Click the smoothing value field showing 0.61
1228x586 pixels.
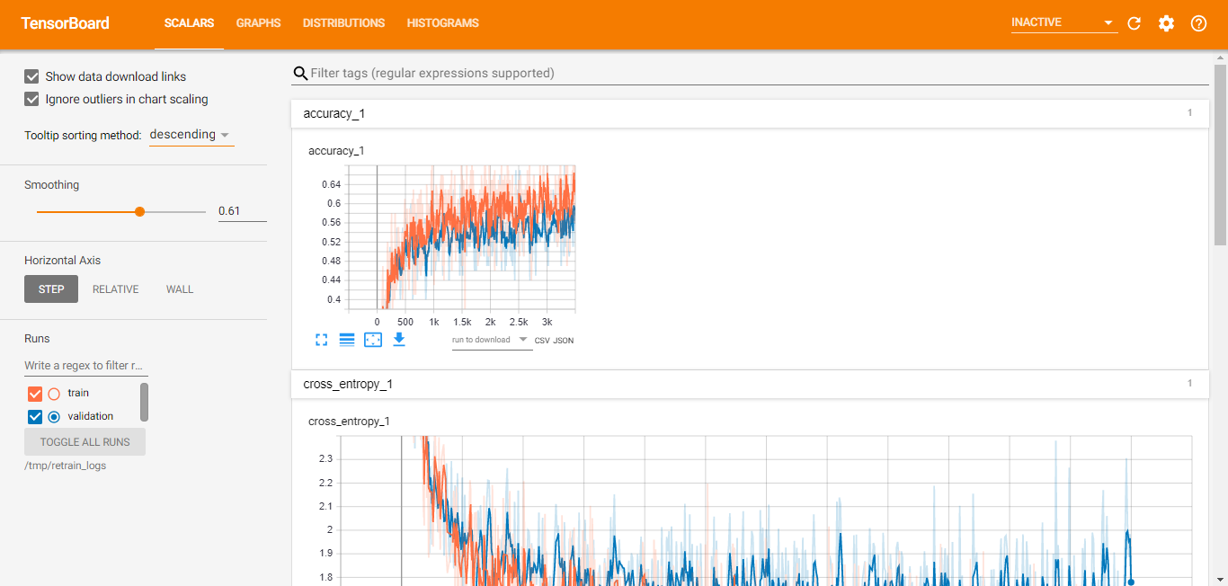click(243, 211)
